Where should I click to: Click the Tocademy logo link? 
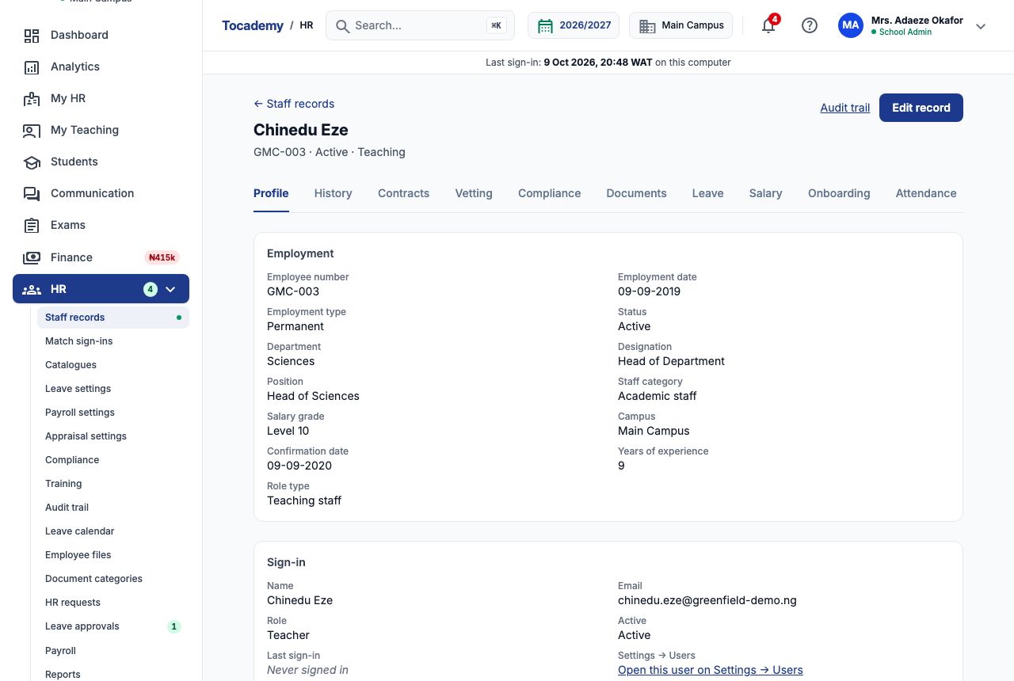[253, 25]
